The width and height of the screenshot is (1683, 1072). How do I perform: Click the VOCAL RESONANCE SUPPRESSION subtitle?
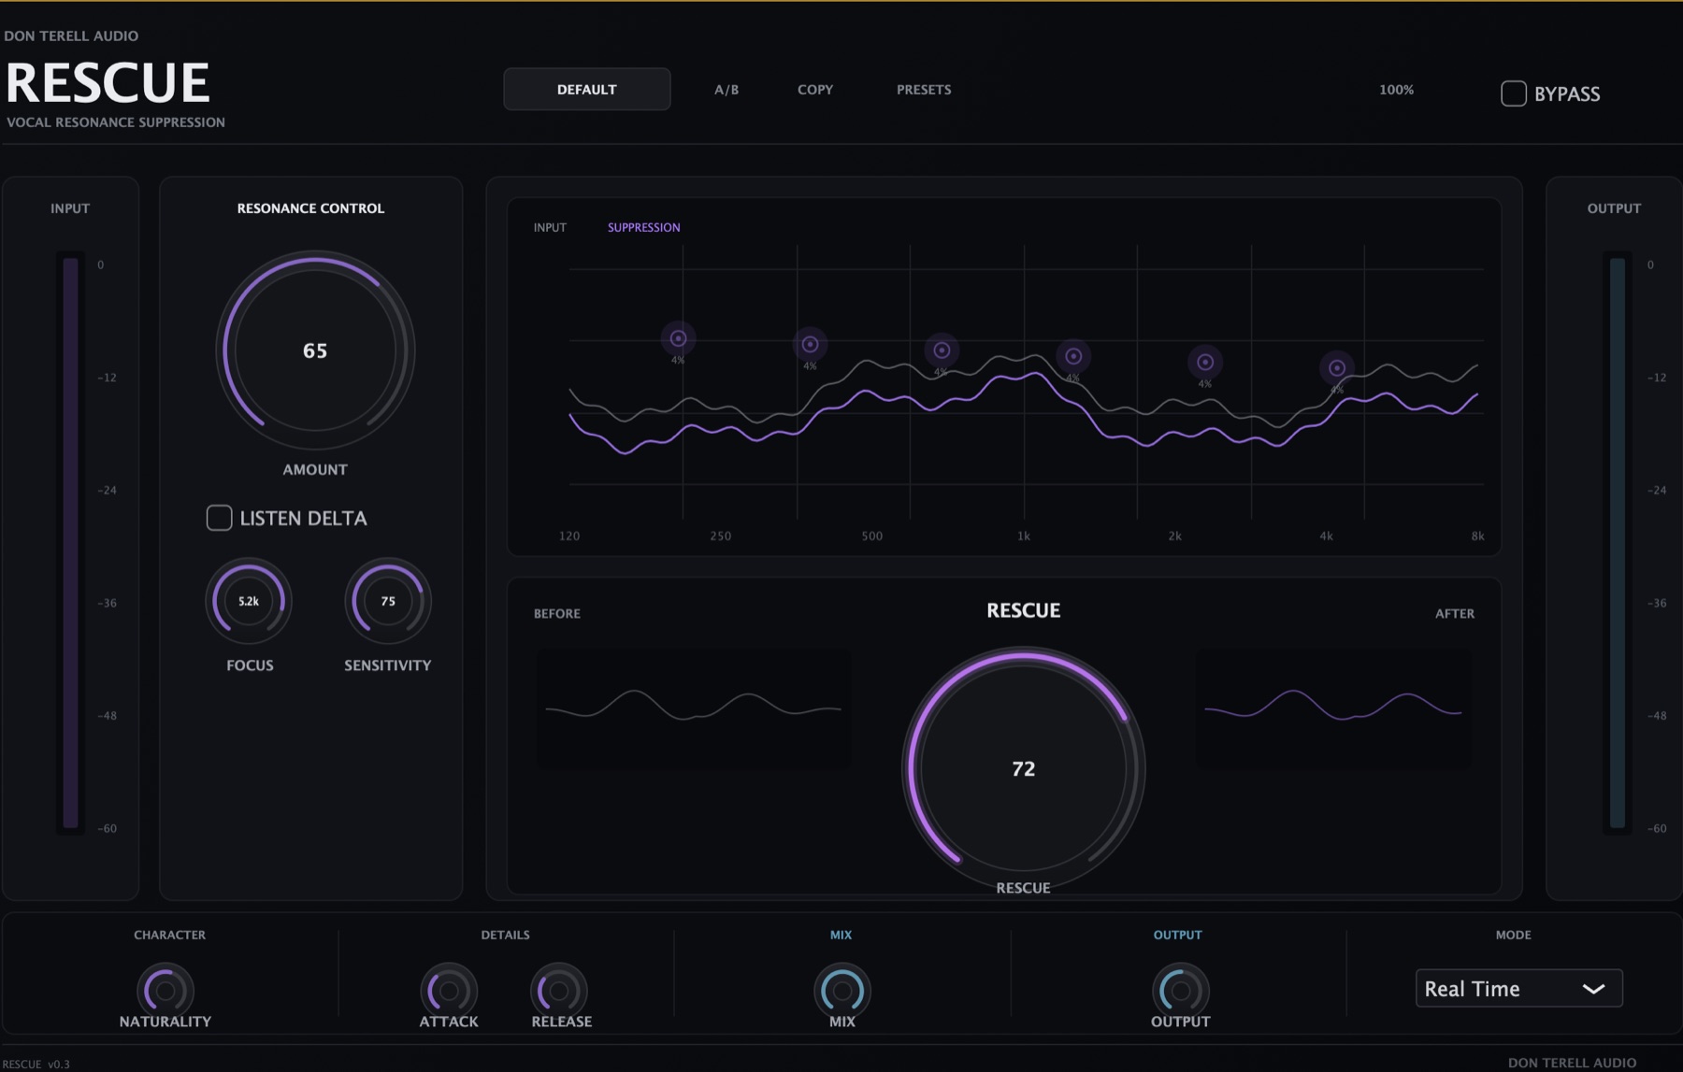116,122
